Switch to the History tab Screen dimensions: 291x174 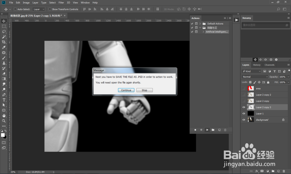(257, 65)
